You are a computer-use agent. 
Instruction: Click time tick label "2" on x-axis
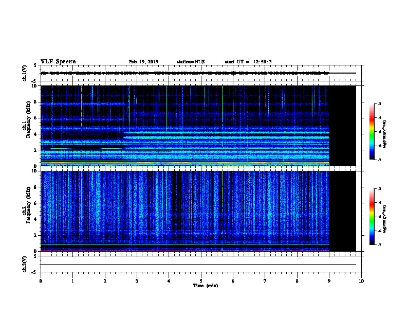105,281
